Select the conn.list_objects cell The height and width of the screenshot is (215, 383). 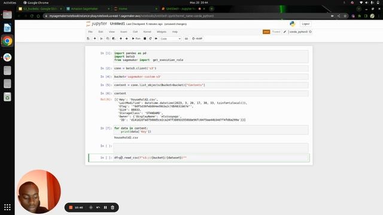point(211,85)
